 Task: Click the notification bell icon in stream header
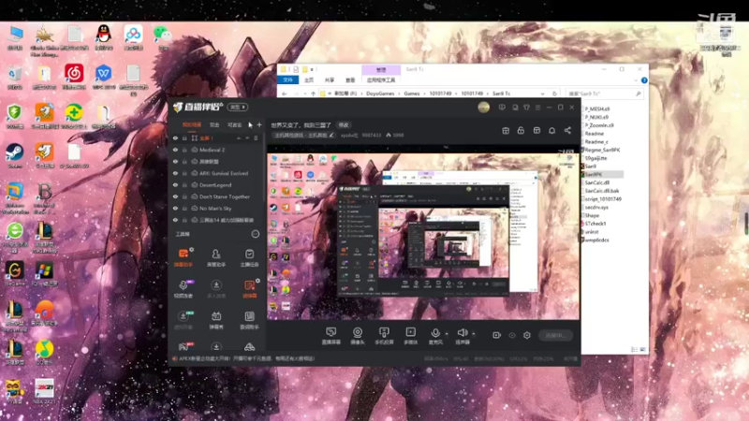(551, 130)
